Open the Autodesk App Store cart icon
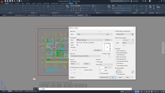The height and width of the screenshot is (93, 165). click(143, 1)
